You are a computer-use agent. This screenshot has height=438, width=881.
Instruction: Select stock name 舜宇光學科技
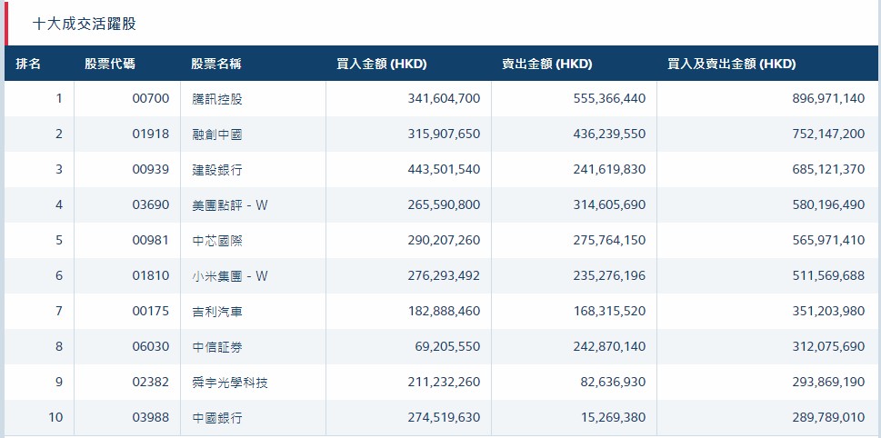230,383
